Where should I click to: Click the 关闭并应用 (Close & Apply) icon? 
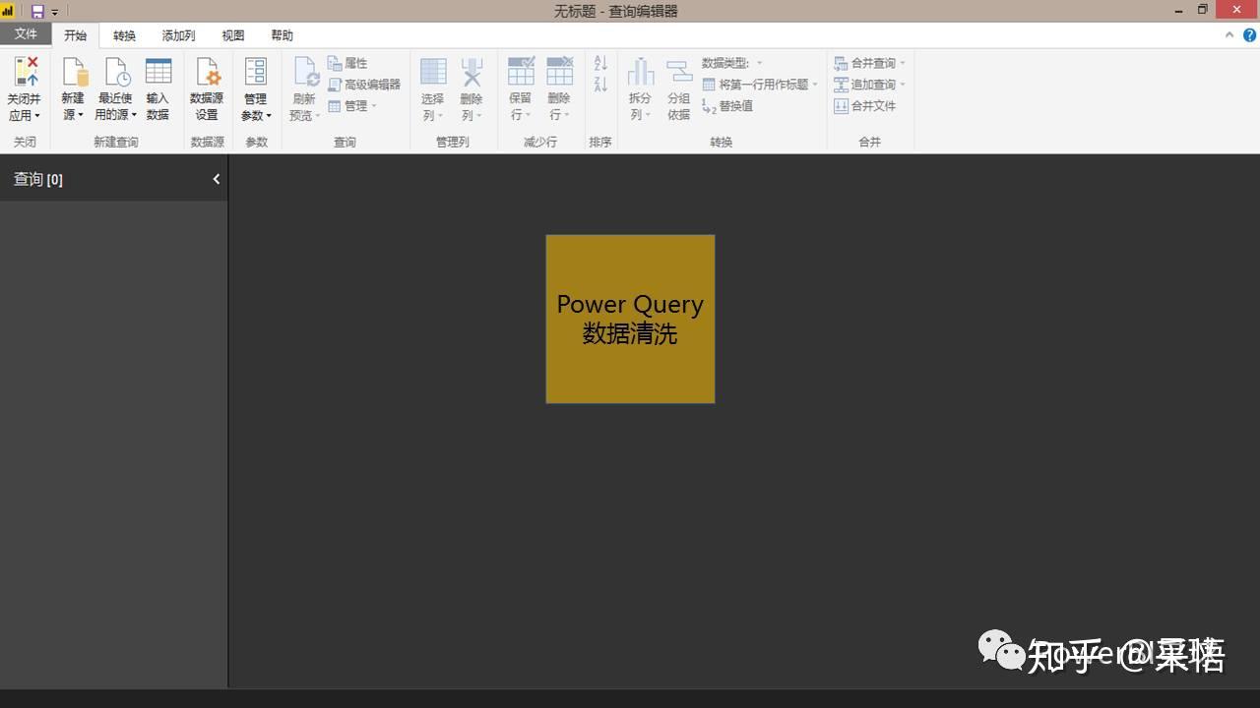[25, 72]
